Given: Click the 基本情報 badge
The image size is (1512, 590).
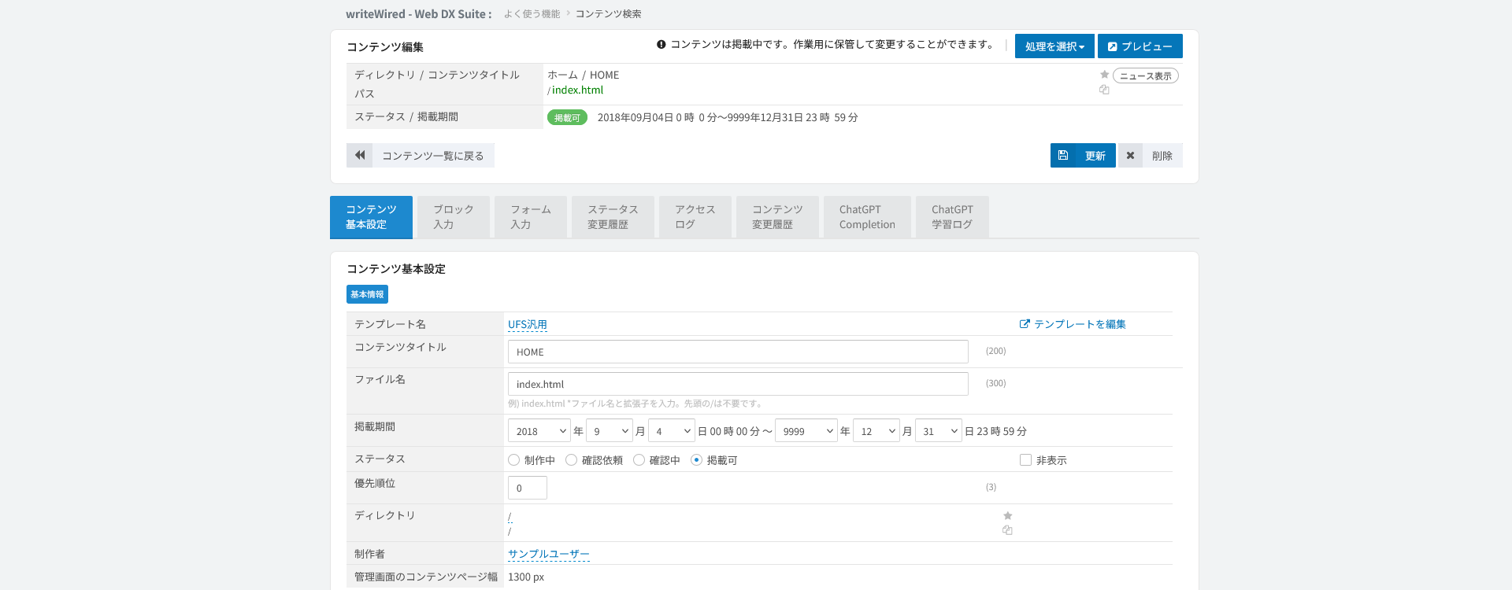Looking at the screenshot, I should tap(367, 294).
